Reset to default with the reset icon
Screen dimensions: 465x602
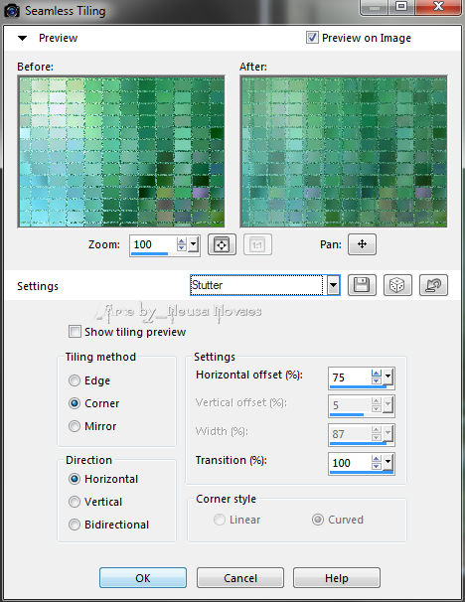coord(433,285)
